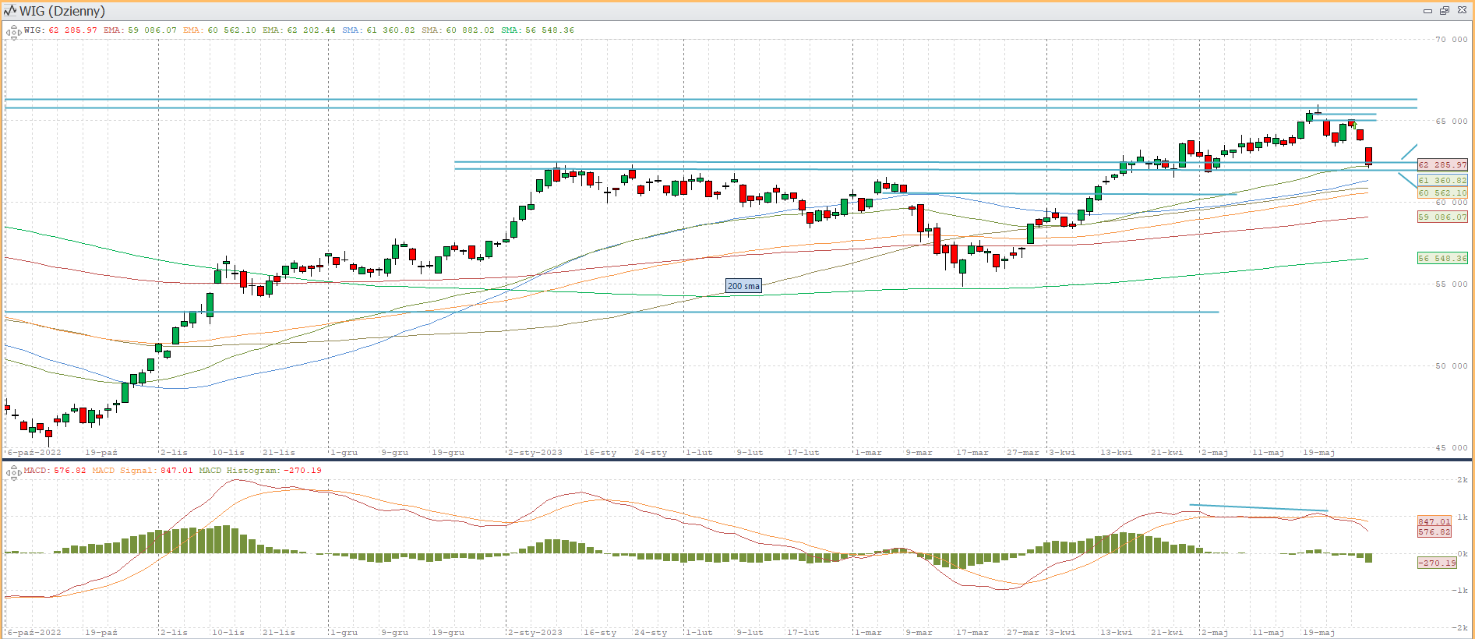Click the chart icon beside the WIG title
This screenshot has width=1475, height=639.
pos(10,11)
